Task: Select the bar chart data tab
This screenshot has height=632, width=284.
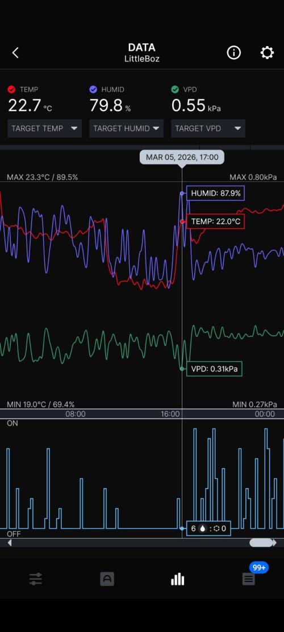Action: tap(177, 579)
